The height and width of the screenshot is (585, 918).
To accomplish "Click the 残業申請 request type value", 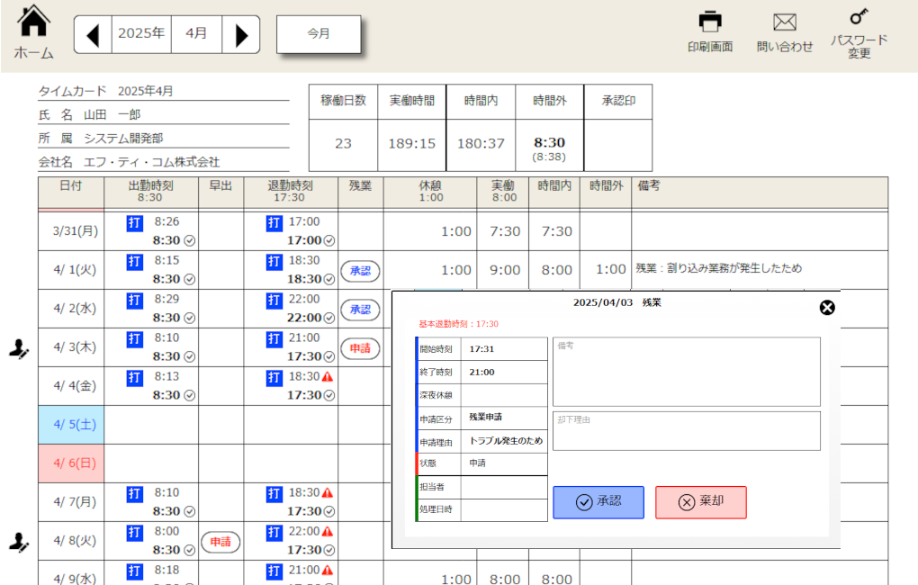I will [x=485, y=417].
